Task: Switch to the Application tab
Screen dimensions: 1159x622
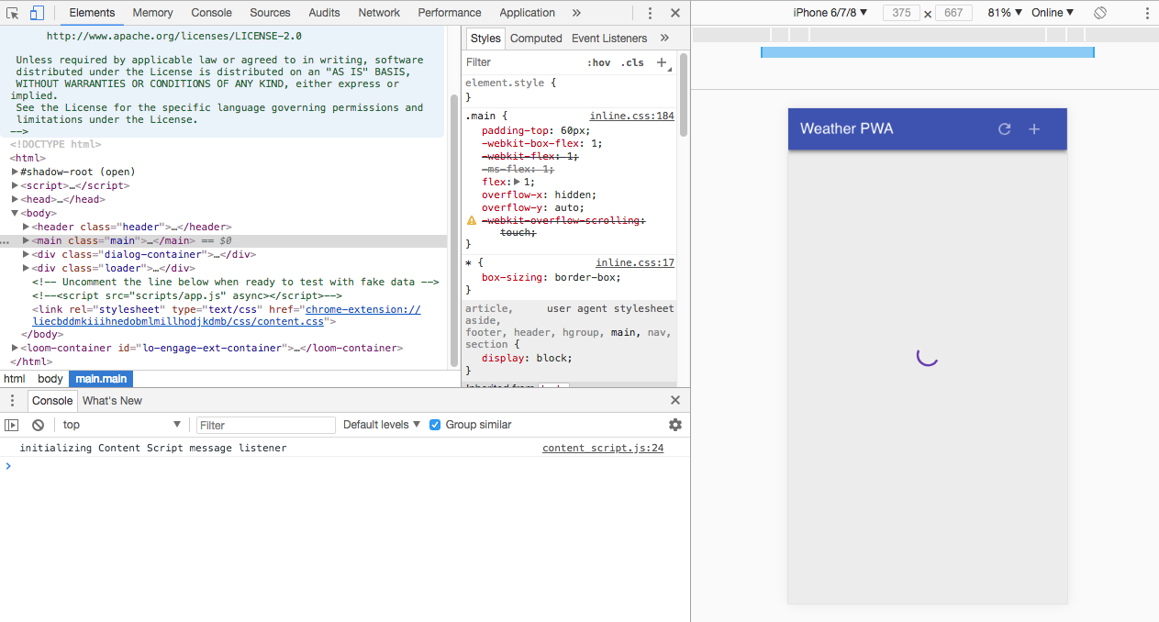Action: click(527, 13)
